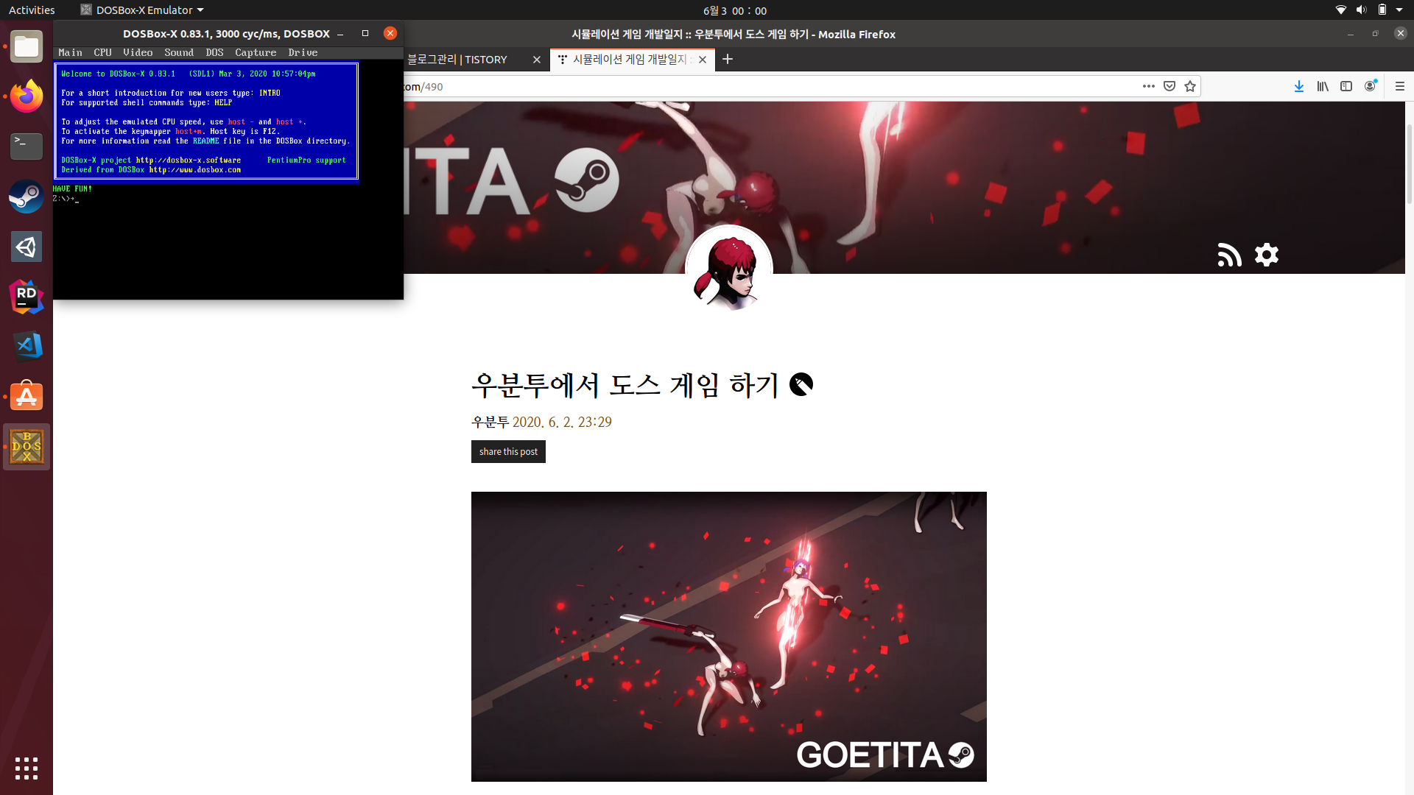Toggle Firefox sidebar view icon
Viewport: 1414px width, 795px height.
(x=1346, y=86)
